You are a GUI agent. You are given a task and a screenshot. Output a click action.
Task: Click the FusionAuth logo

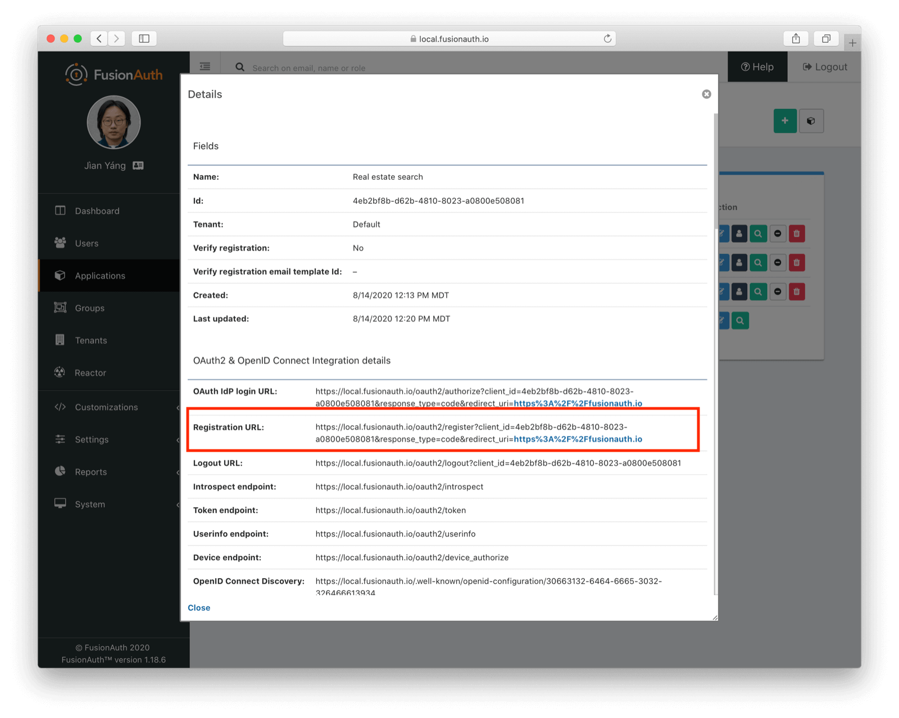pos(113,74)
